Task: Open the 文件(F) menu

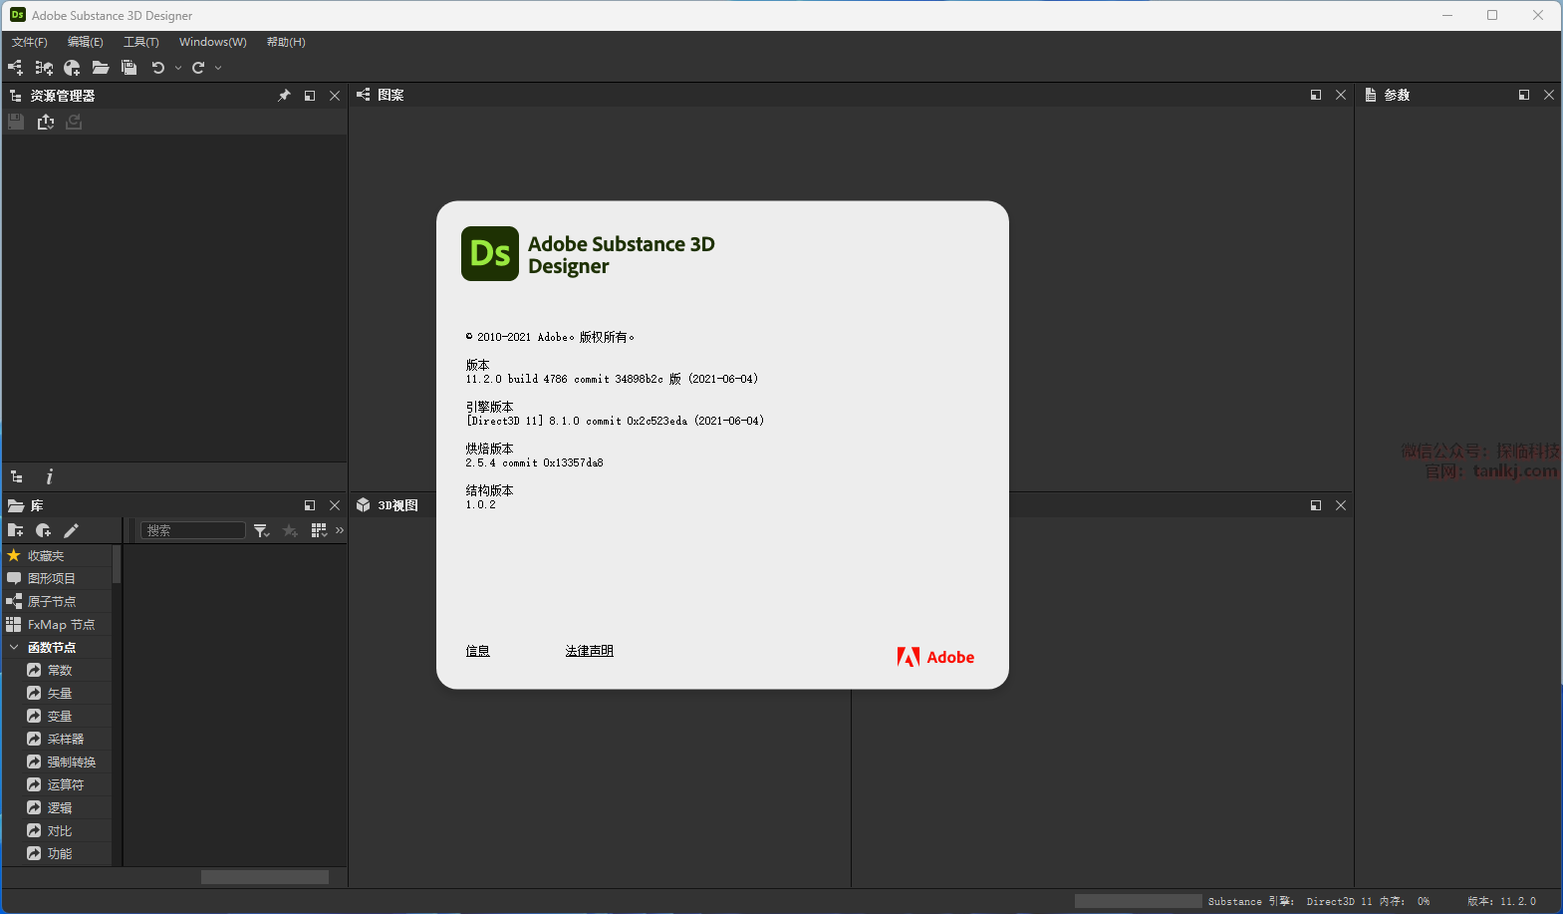Action: (x=29, y=42)
